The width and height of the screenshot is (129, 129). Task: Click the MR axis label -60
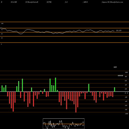tap(126, 106)
